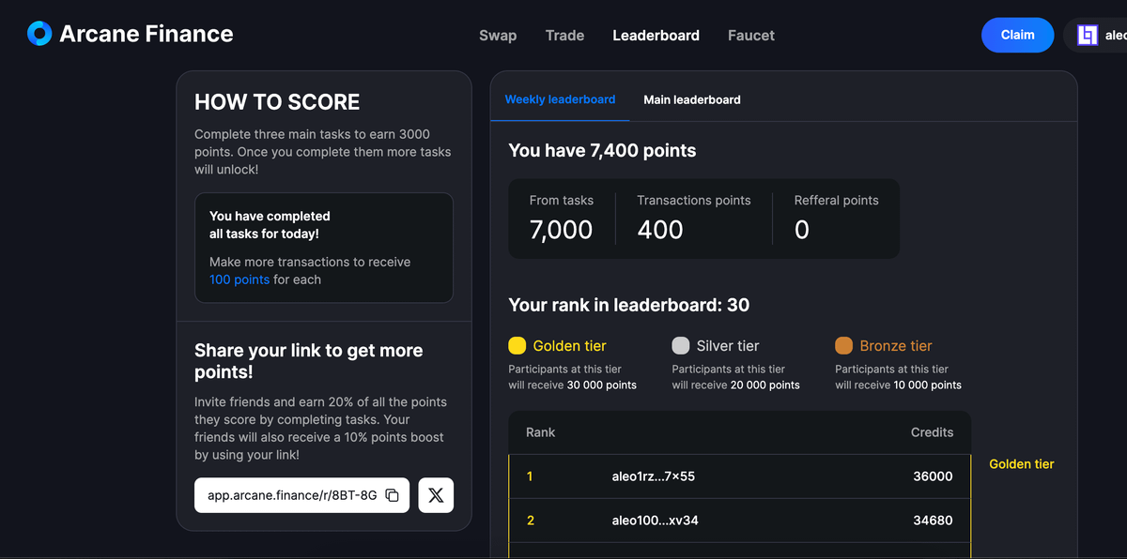Image resolution: width=1127 pixels, height=559 pixels.
Task: Go to the Leaderboard page
Action: pyautogui.click(x=656, y=35)
